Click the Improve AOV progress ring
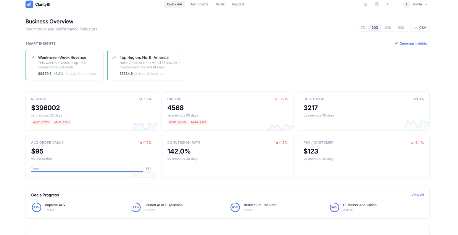This screenshot has height=235, width=458. (x=36, y=207)
